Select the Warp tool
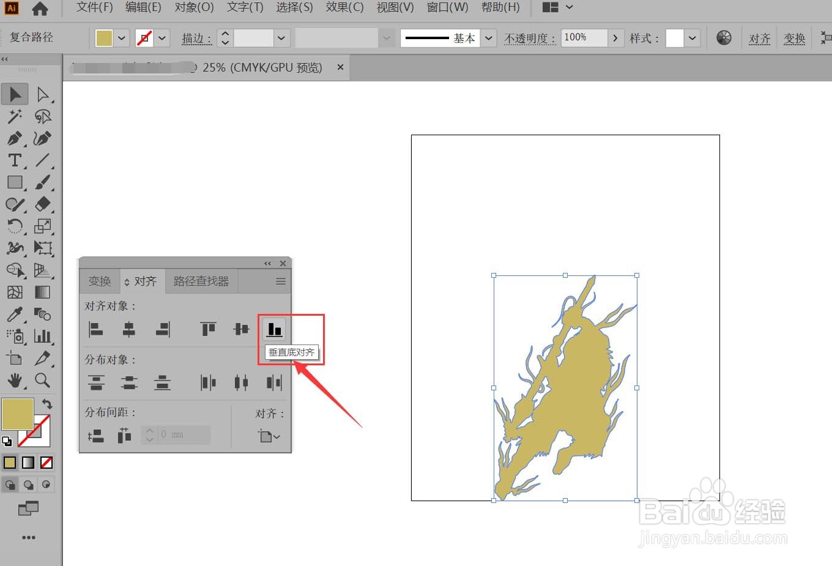This screenshot has width=832, height=566. pos(15,248)
